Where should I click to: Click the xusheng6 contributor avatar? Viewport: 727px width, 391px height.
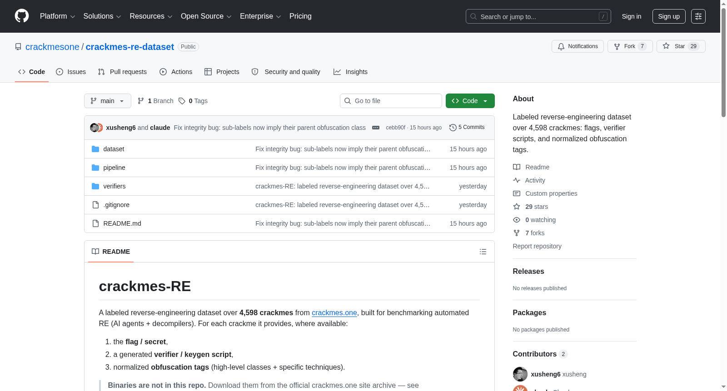tap(520, 374)
